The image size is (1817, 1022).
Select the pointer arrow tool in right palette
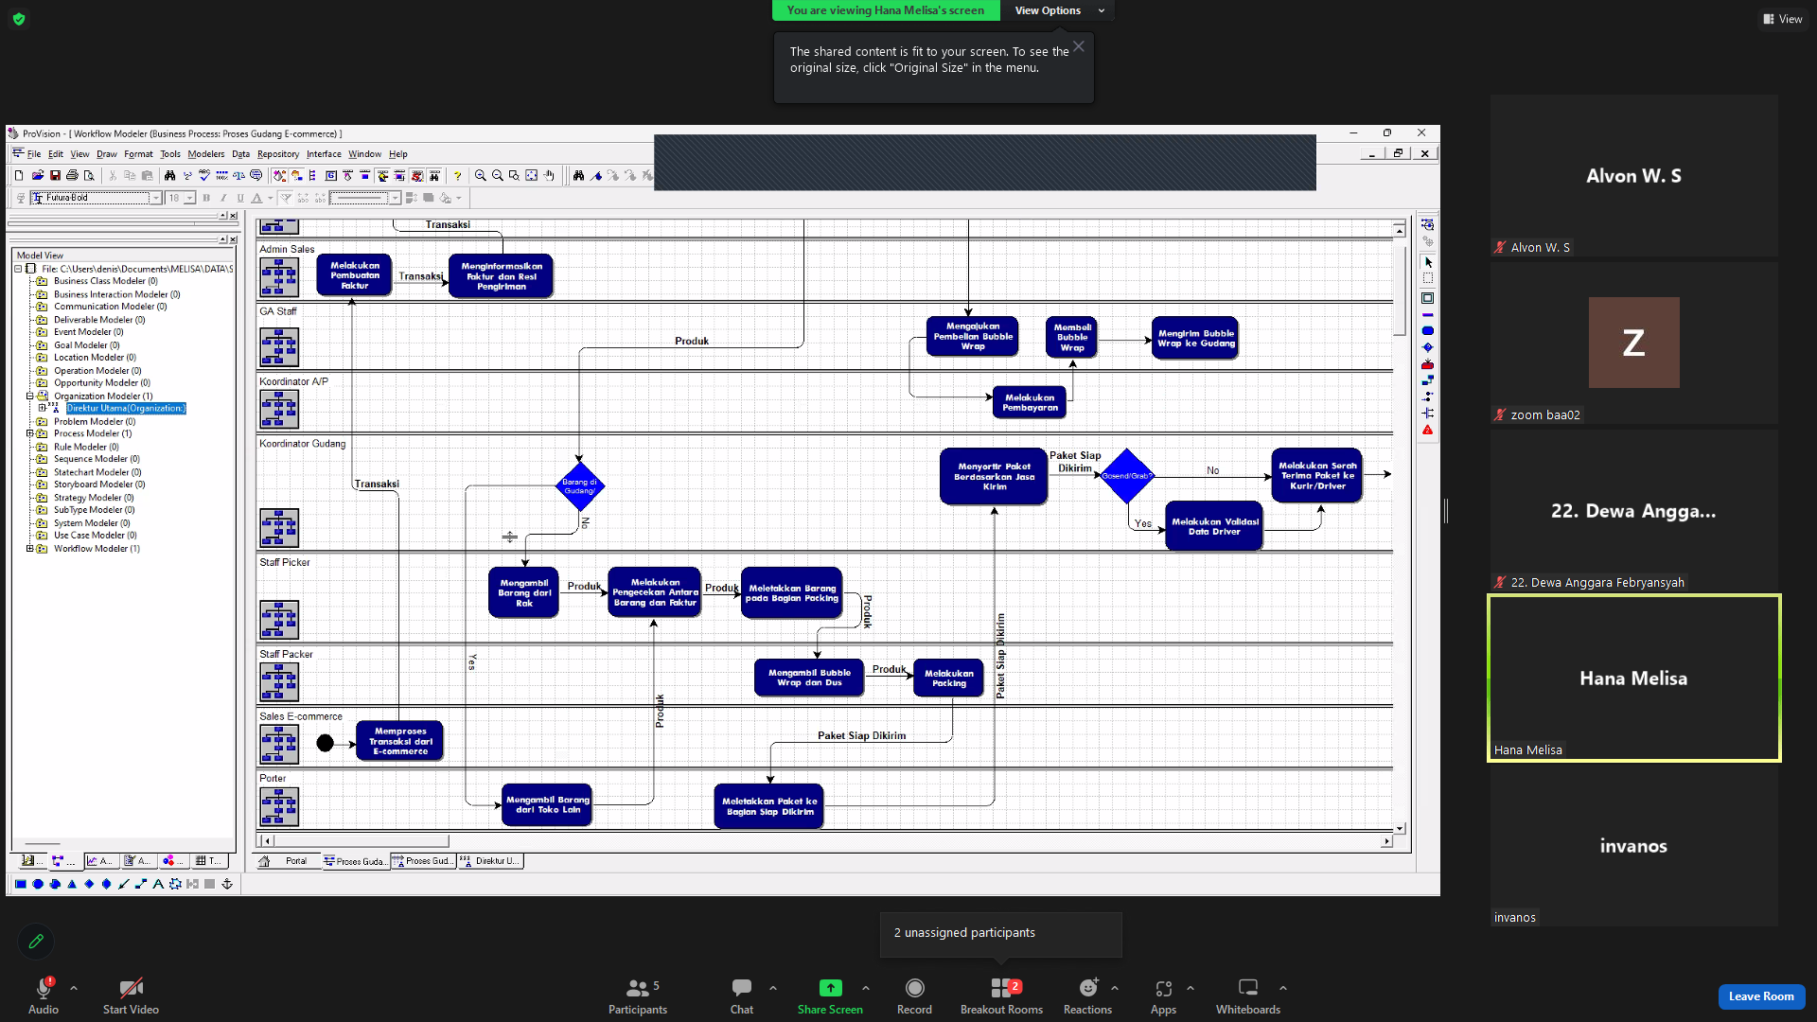click(x=1428, y=262)
